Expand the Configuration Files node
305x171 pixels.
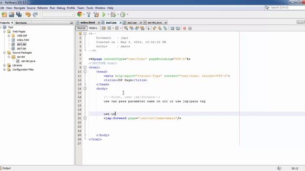tap(4, 70)
